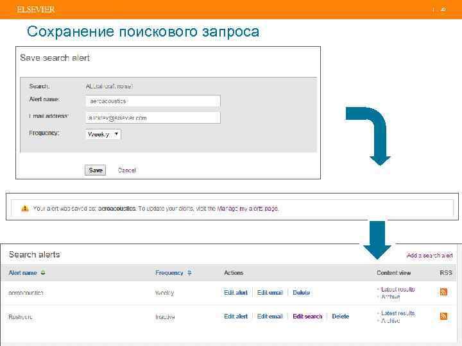Click the Cancel link

click(127, 170)
